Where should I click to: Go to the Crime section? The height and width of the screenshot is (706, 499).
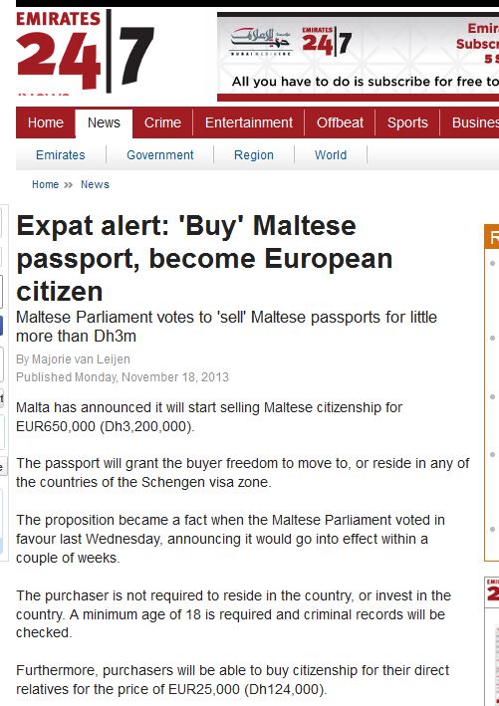coord(162,122)
